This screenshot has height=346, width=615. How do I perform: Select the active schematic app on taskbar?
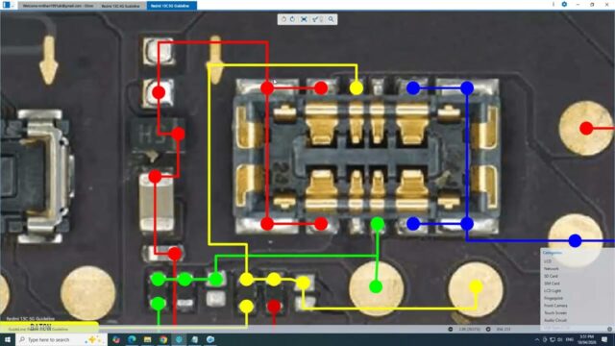tap(179, 339)
